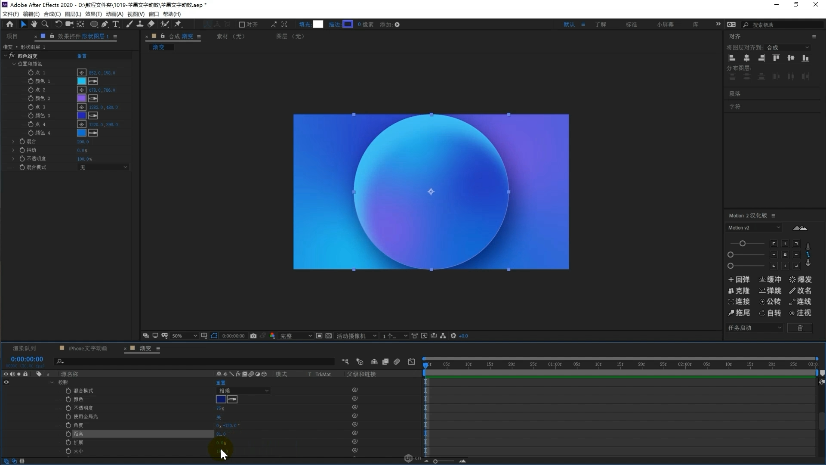Select the Puppet Pin tool
This screenshot has height=465, width=826.
[178, 25]
